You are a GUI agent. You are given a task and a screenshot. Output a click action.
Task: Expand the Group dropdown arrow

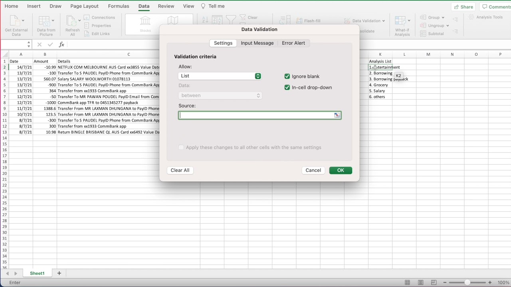[443, 18]
